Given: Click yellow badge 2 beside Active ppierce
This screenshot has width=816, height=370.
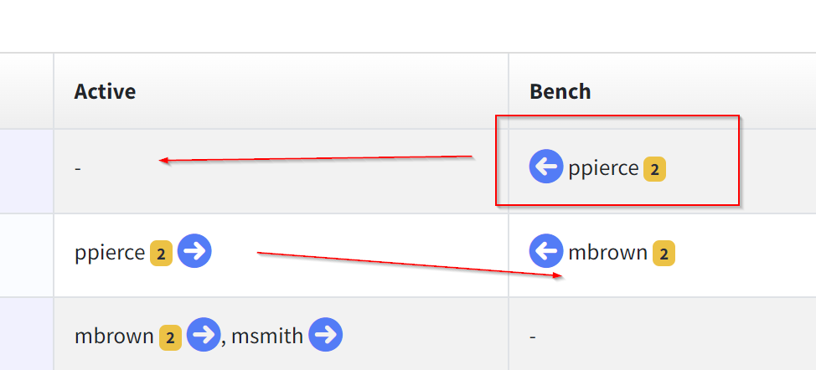Looking at the screenshot, I should [161, 254].
